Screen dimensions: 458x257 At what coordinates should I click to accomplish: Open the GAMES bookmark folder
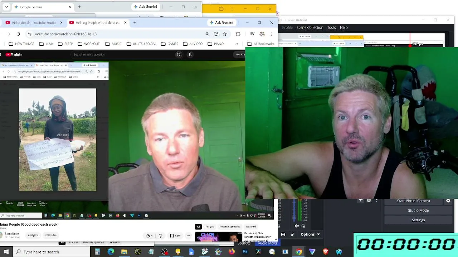pos(170,44)
